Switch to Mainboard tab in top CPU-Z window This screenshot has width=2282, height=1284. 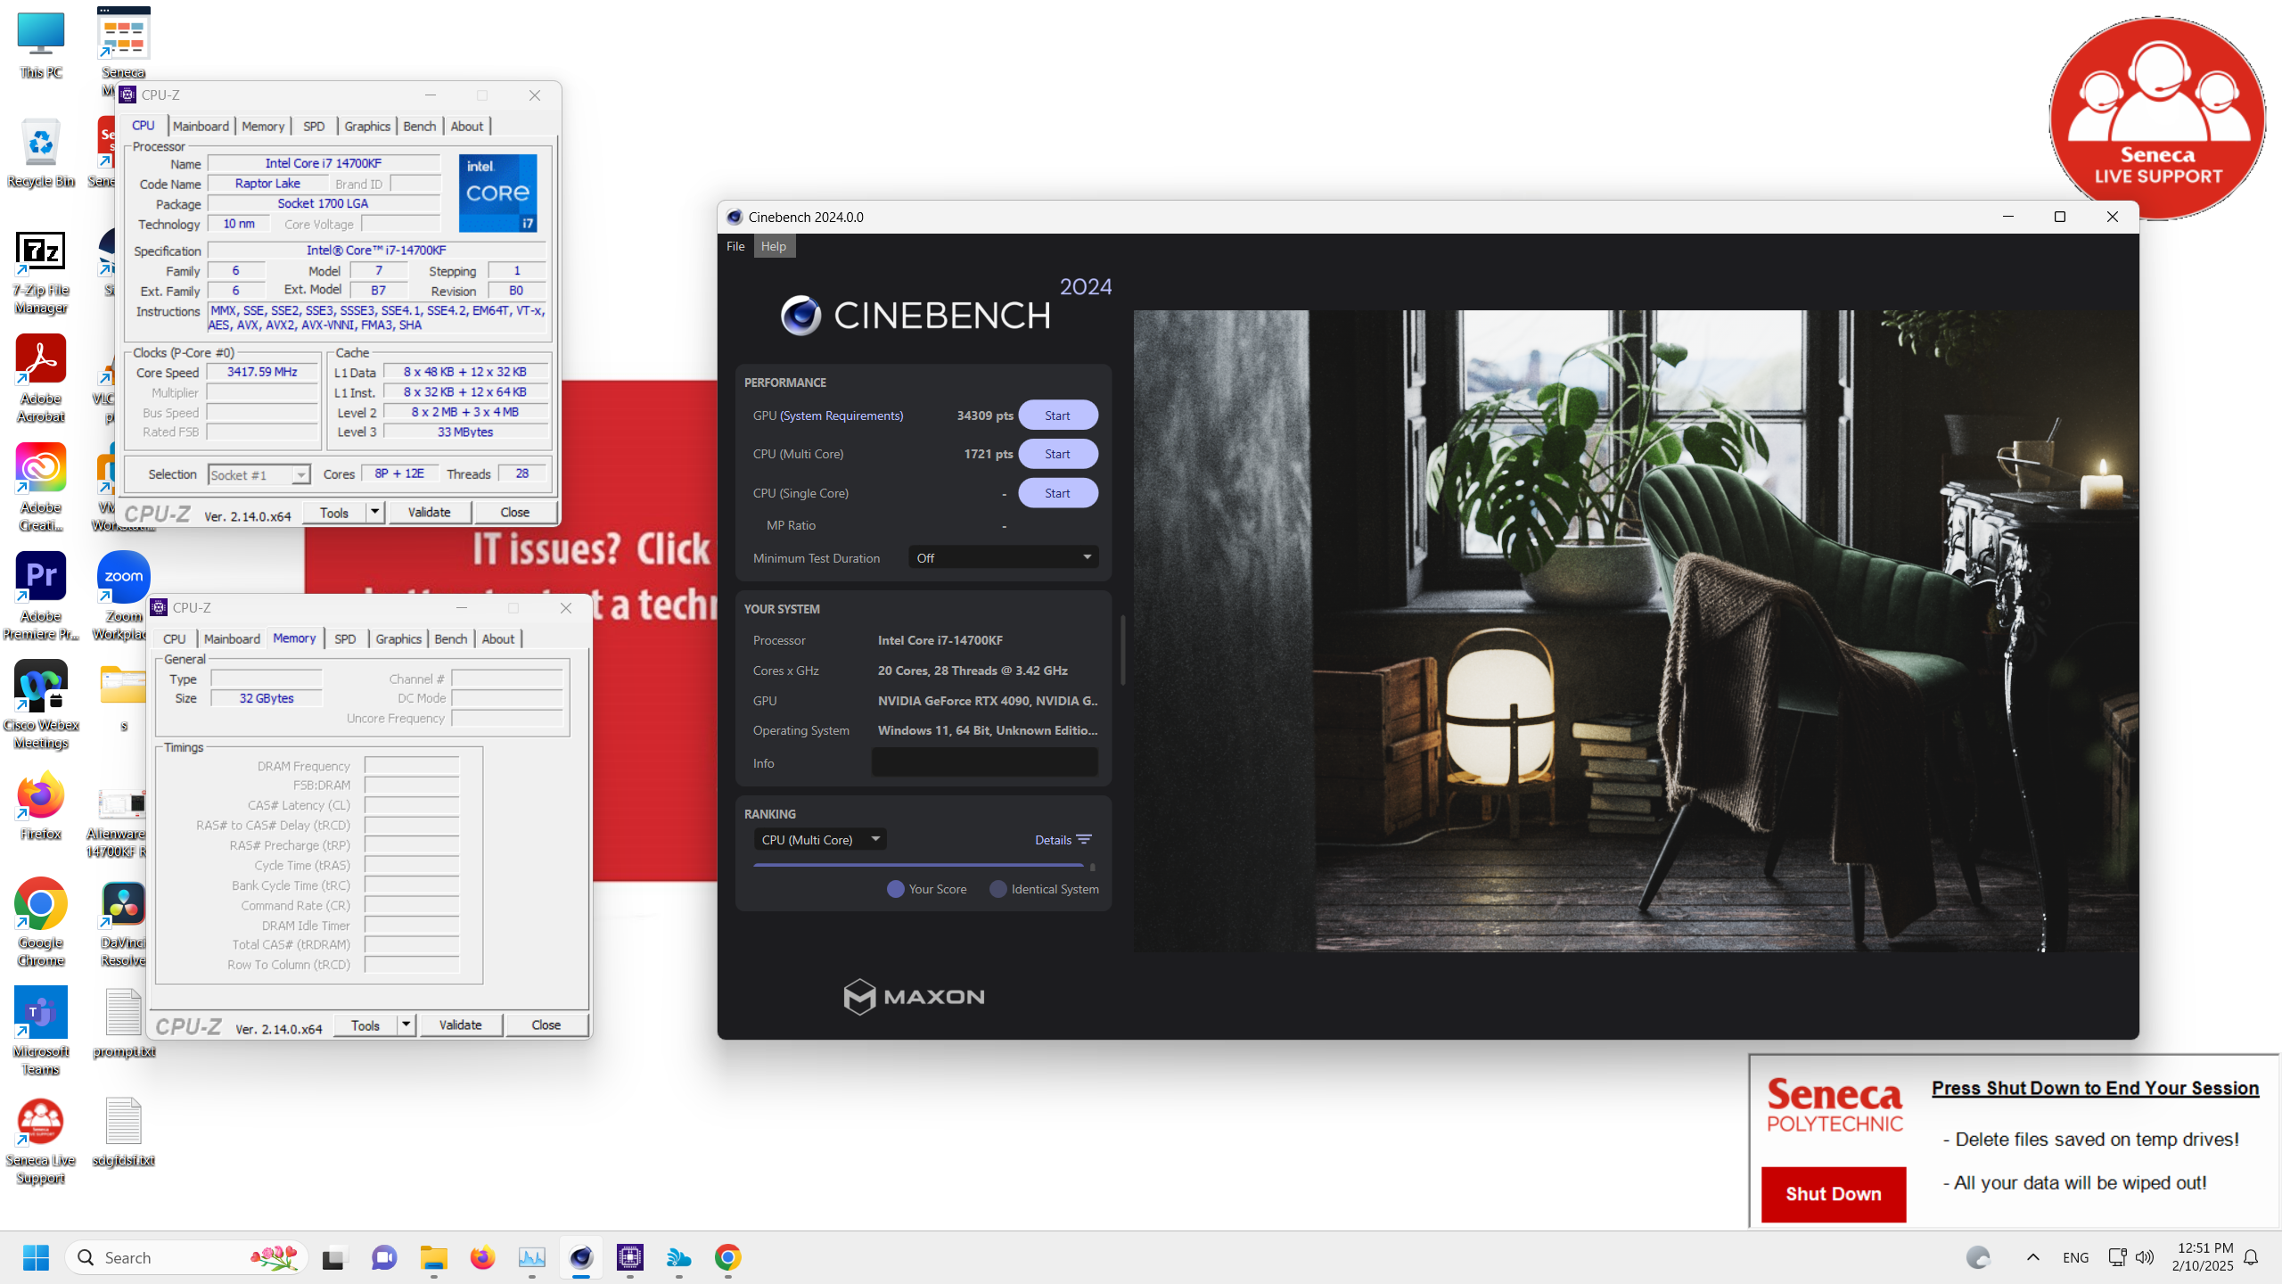[x=201, y=126]
